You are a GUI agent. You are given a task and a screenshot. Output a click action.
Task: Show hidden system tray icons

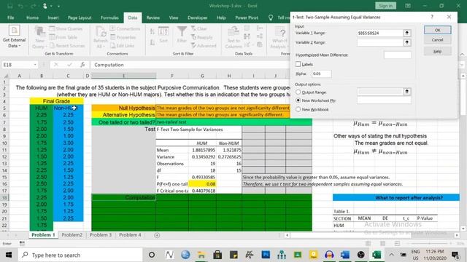click(391, 255)
